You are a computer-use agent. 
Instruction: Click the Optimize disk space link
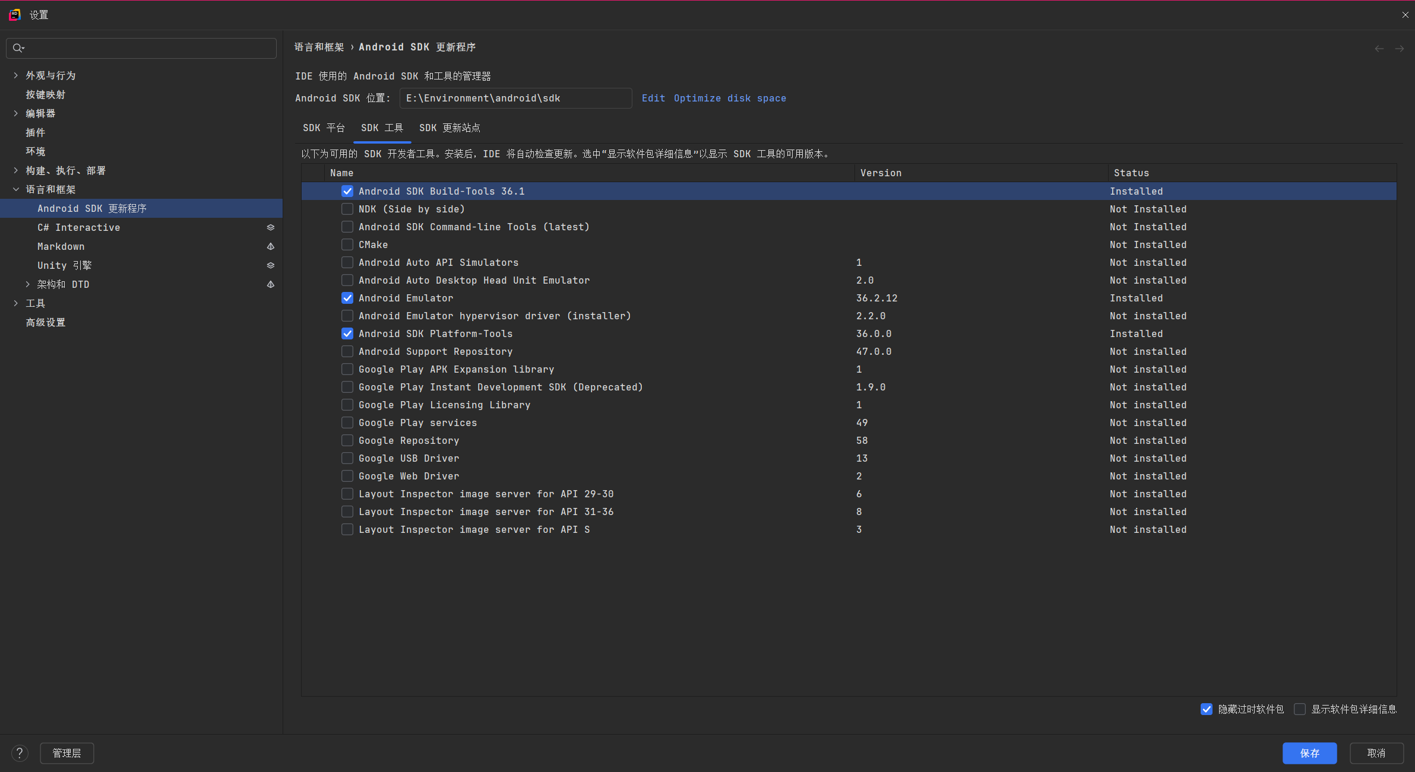(x=730, y=98)
